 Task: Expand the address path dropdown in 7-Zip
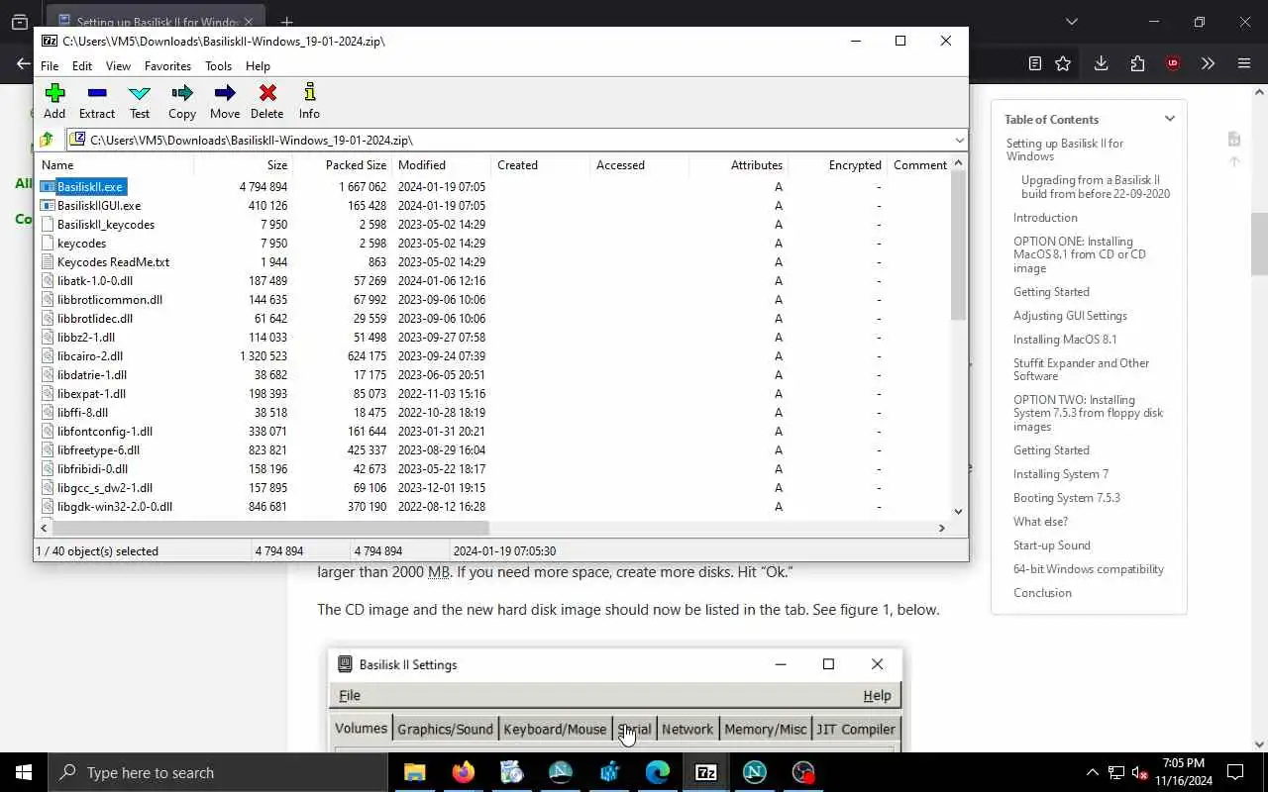pos(959,140)
